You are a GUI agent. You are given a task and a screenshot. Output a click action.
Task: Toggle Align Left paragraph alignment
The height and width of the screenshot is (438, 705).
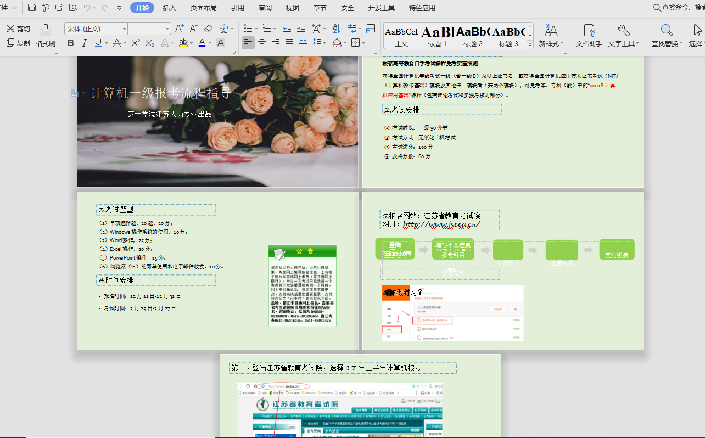(248, 43)
